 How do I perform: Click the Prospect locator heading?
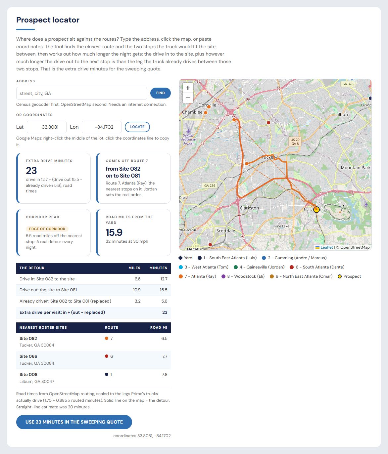pyautogui.click(x=48, y=20)
